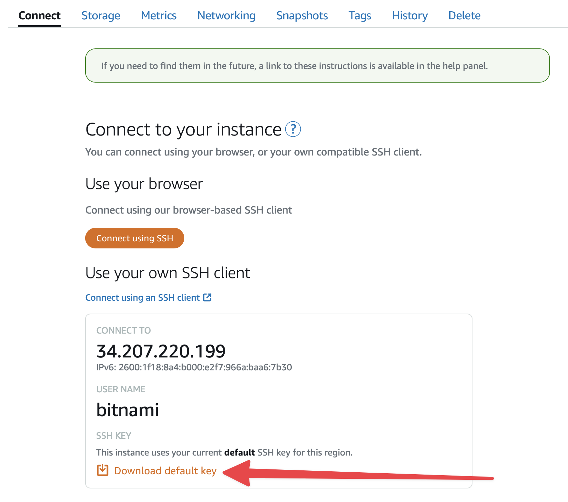Screen dimensions: 568x502
Task: Click the CONNECT TO label
Action: pyautogui.click(x=124, y=330)
